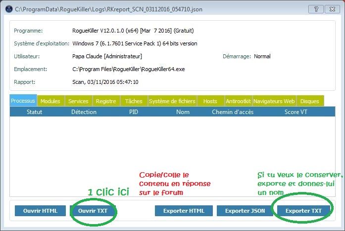Open the Navigateurs Web tab
345x231 pixels.
(x=274, y=101)
